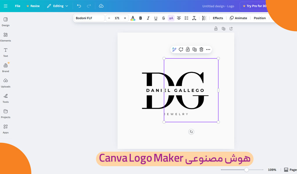The image size is (297, 174).
Task: Open the Bodoni FLF font selector
Action: point(89,18)
